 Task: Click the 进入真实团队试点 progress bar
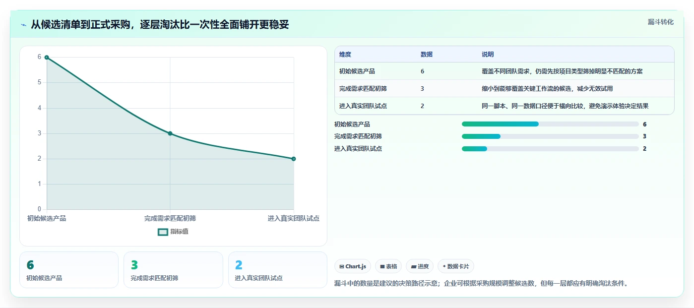pyautogui.click(x=550, y=149)
